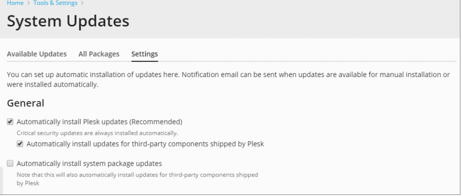Open the All Packages tab
Screen dimensions: 463x196
point(99,54)
